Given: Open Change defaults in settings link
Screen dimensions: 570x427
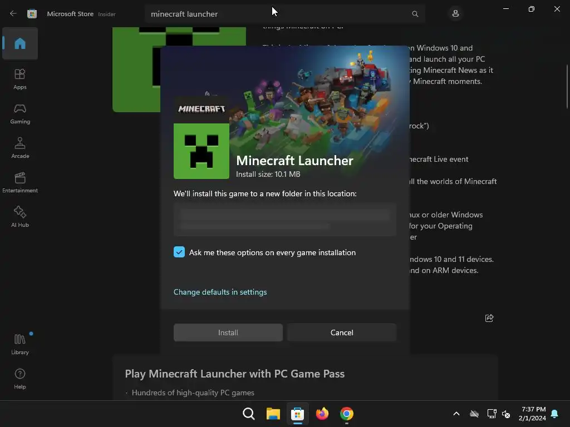Looking at the screenshot, I should (220, 292).
